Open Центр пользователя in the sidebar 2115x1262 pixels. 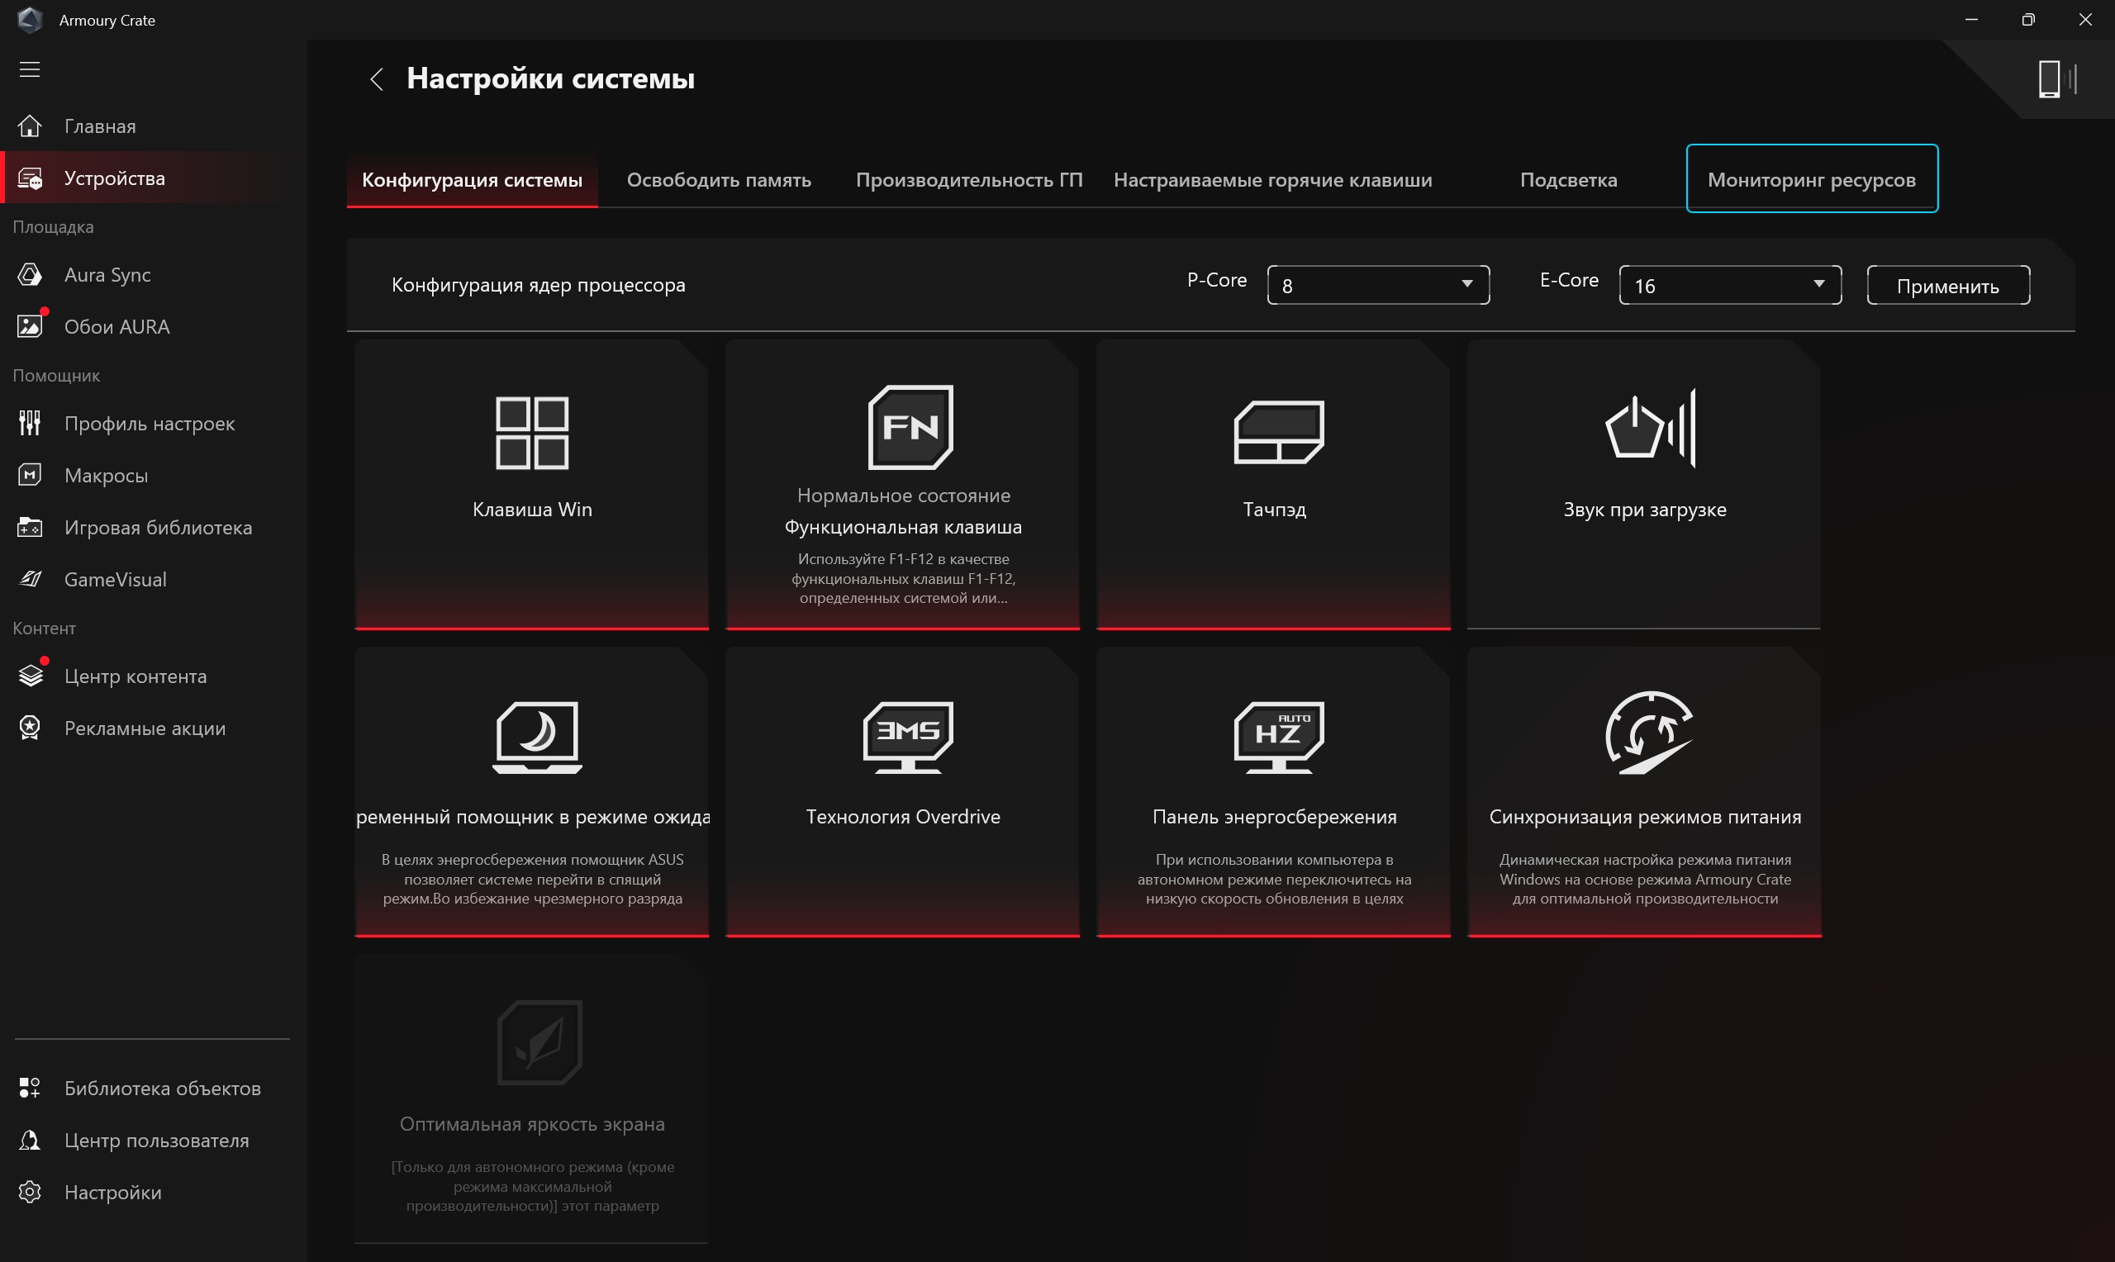point(153,1141)
